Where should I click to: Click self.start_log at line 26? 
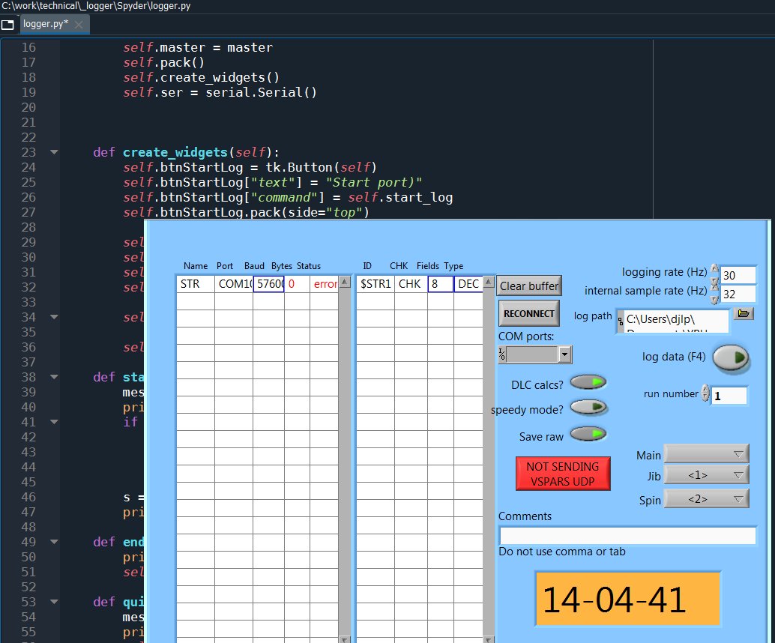(x=399, y=198)
